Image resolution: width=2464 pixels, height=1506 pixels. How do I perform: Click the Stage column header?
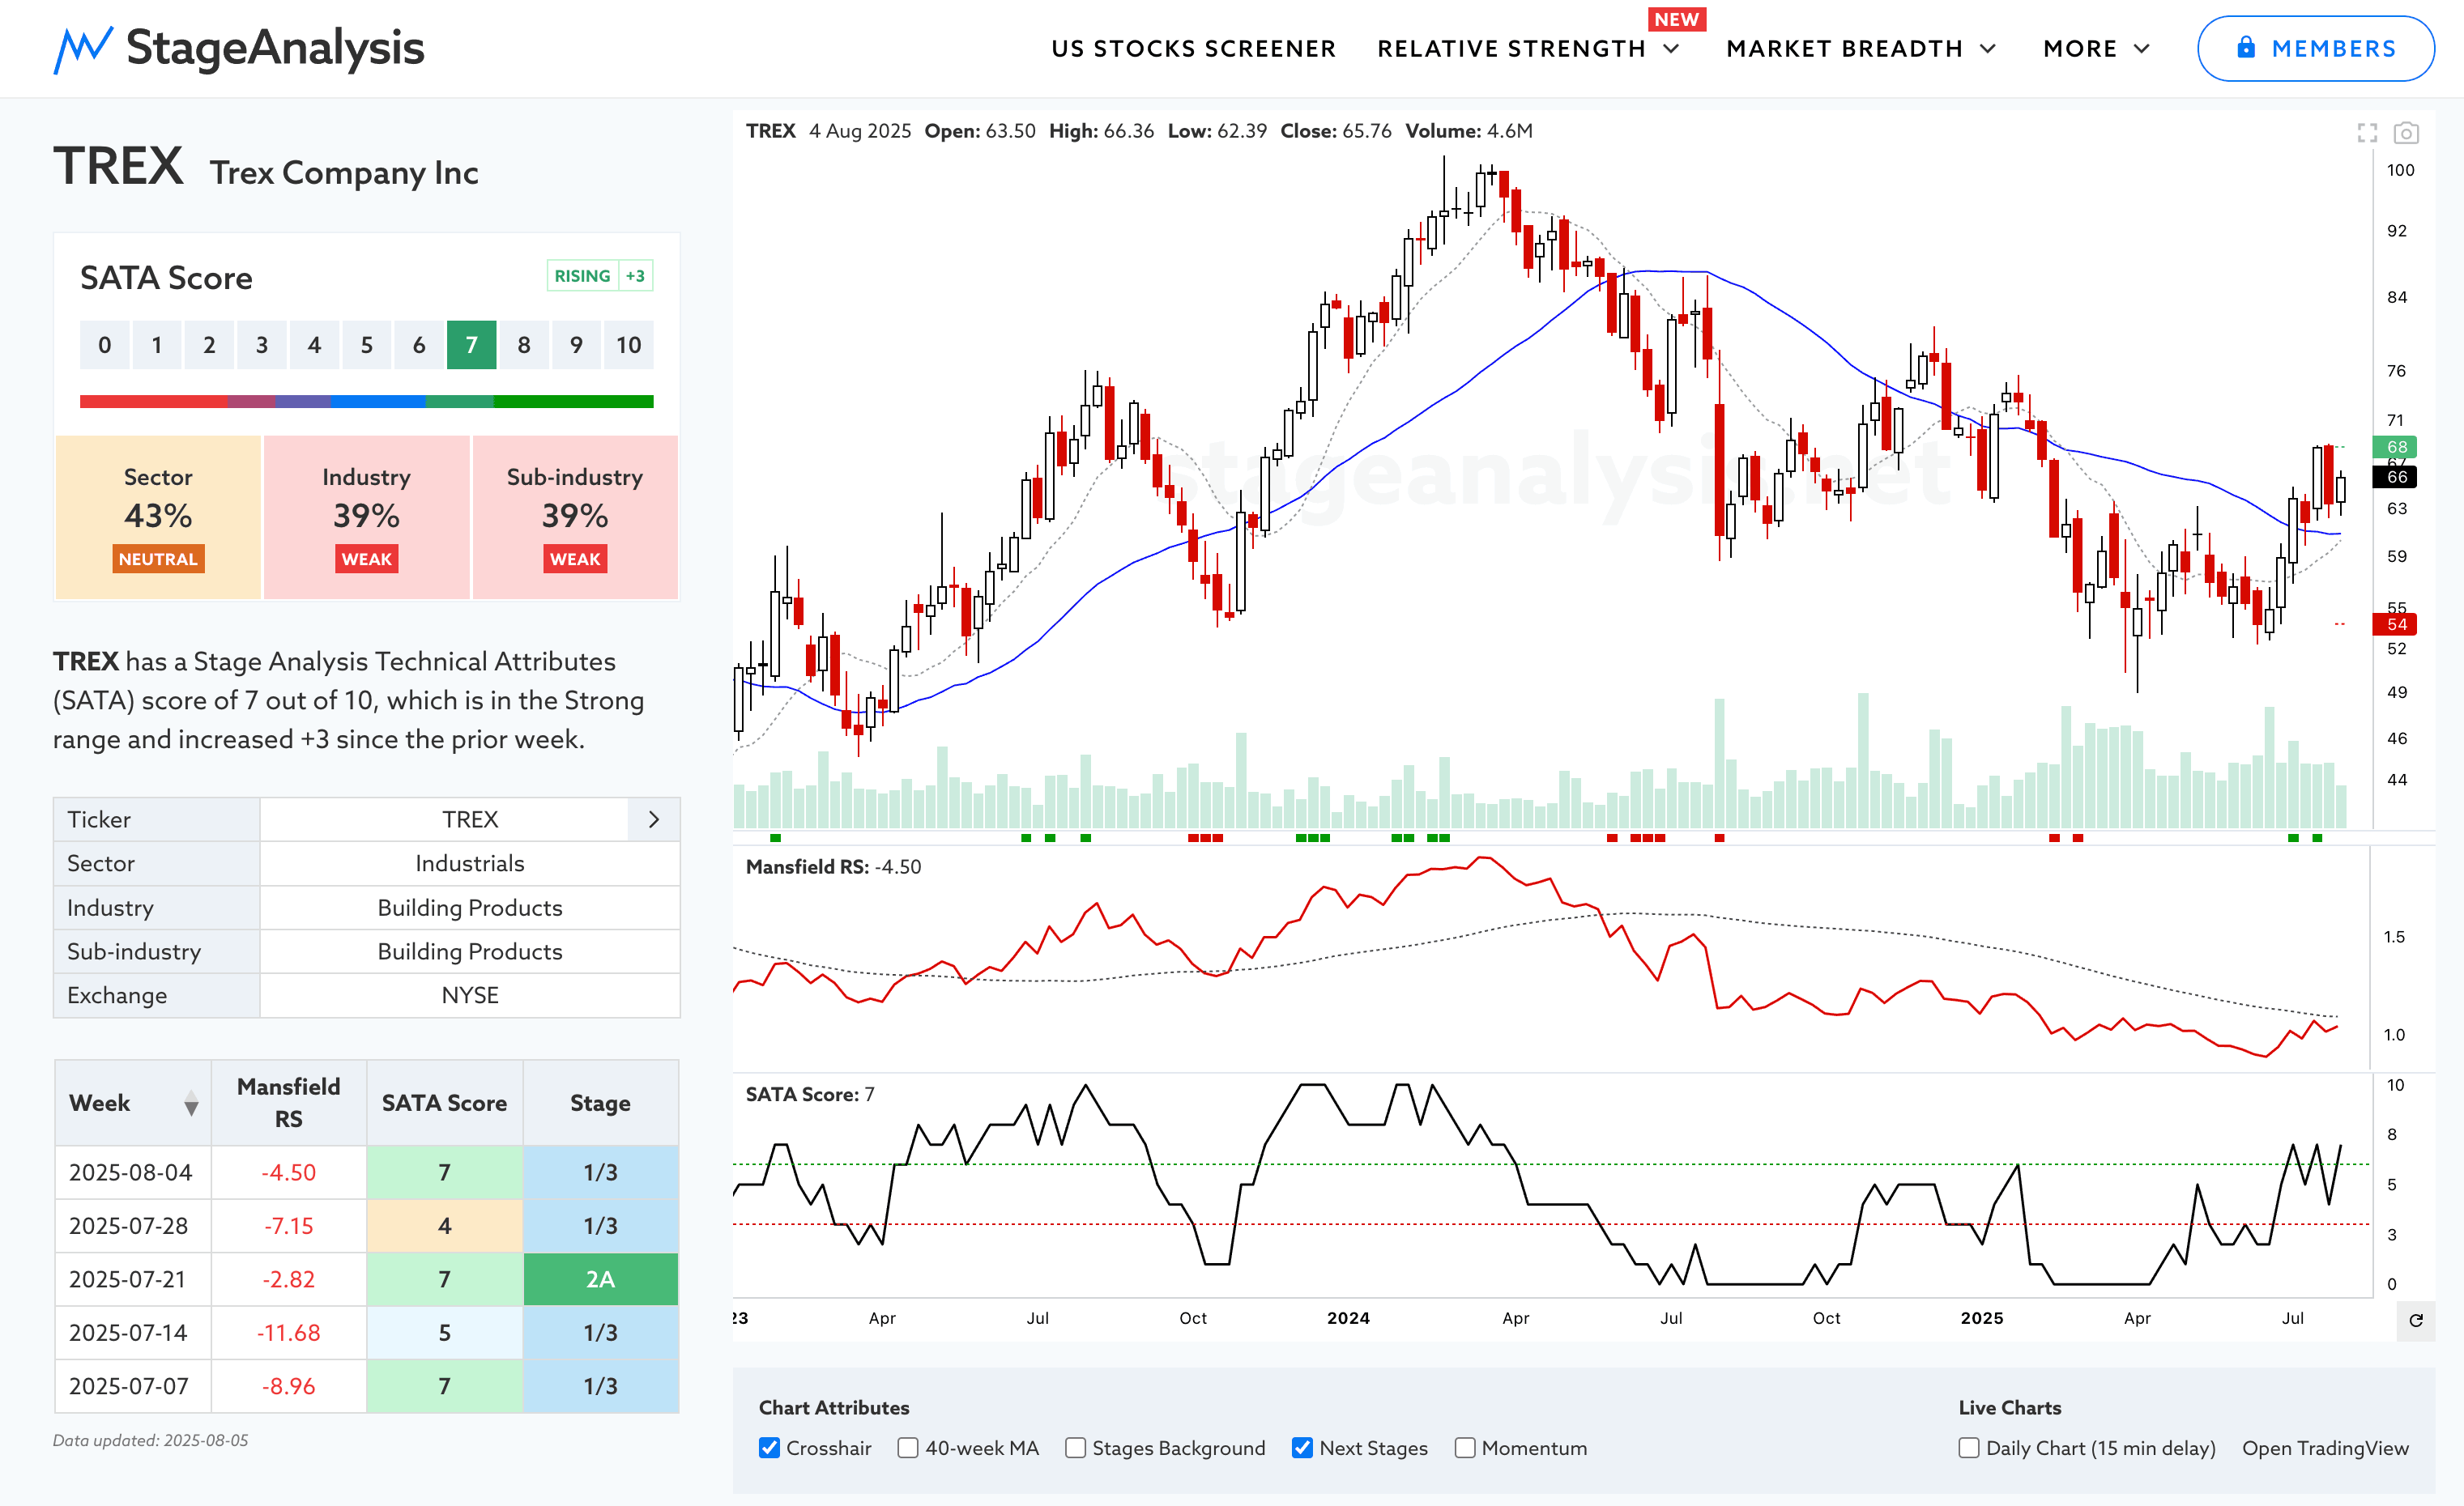point(600,1104)
